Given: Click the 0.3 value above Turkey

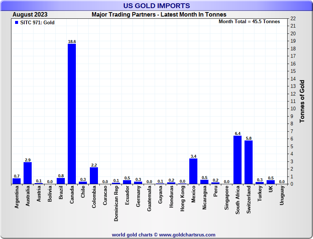Looking at the screenshot, I should point(260,180).
